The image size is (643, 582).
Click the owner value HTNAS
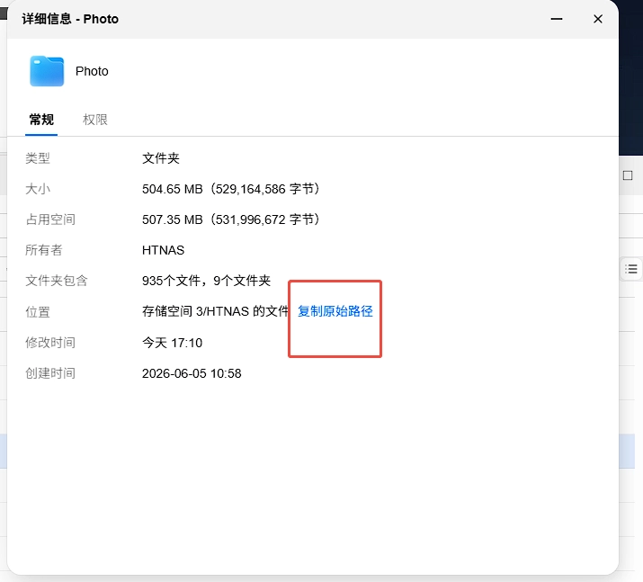tap(163, 250)
